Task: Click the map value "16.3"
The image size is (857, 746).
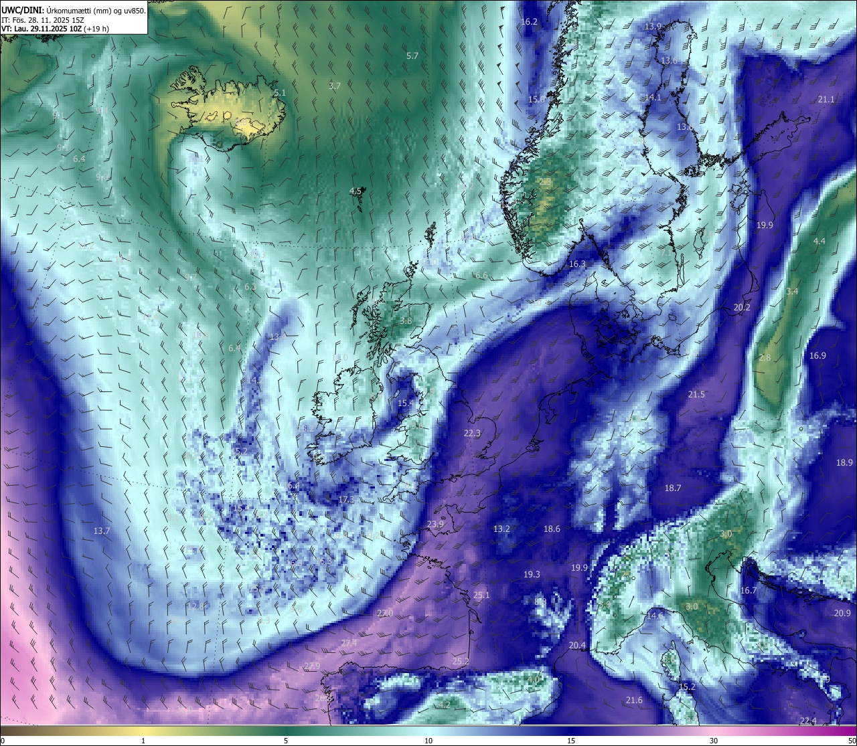Action: click(577, 264)
